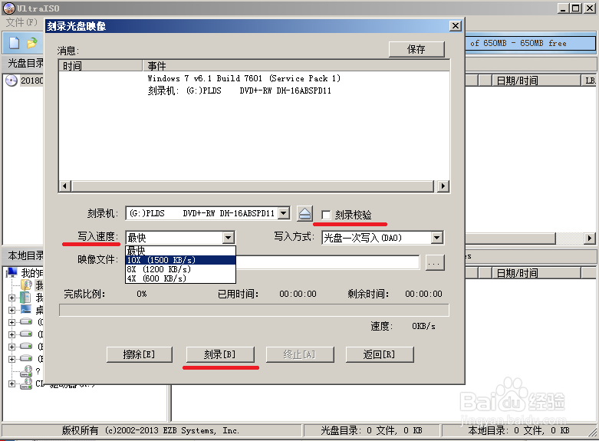
Task: Select the Desktop icon in local tree
Action: (x=26, y=310)
